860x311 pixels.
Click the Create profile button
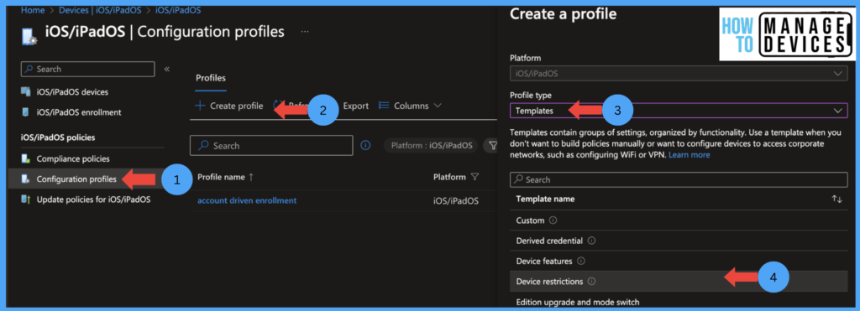click(x=229, y=106)
